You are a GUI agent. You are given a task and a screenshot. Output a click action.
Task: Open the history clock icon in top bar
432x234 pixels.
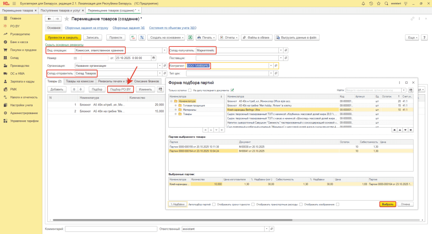(x=370, y=3)
